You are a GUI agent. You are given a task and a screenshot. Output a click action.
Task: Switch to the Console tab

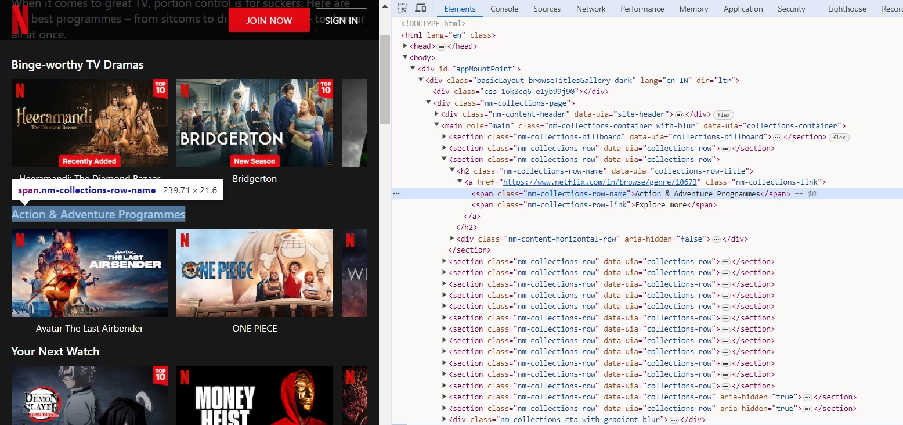504,9
